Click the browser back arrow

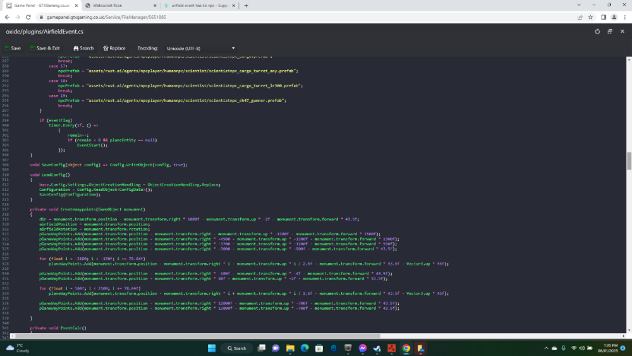coord(7,17)
